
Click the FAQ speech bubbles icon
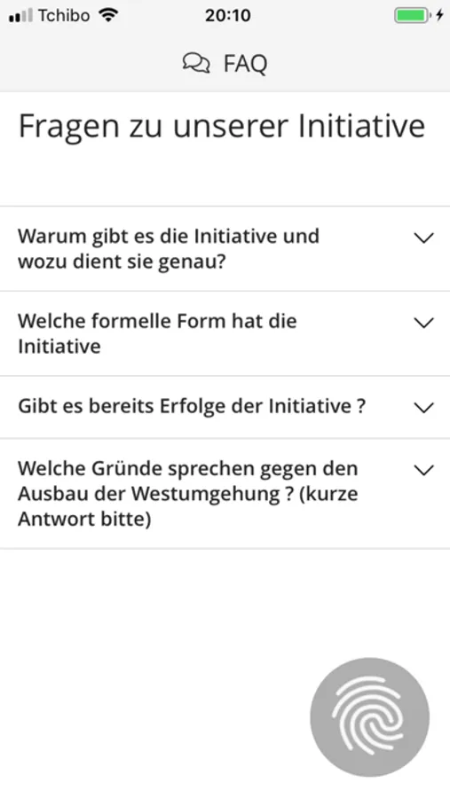coord(196,64)
